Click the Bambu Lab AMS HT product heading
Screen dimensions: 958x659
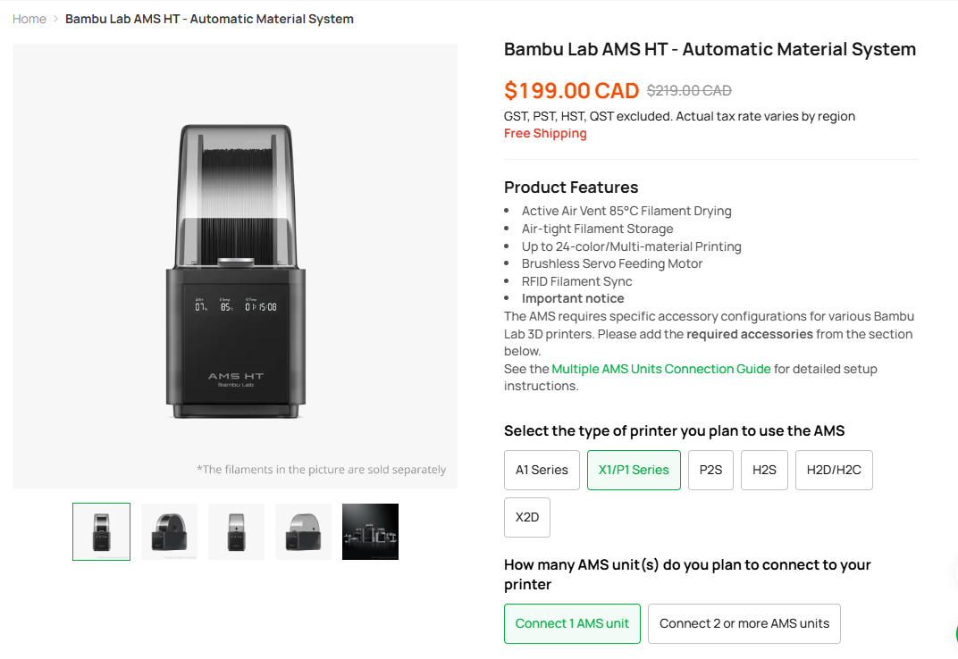pos(710,49)
